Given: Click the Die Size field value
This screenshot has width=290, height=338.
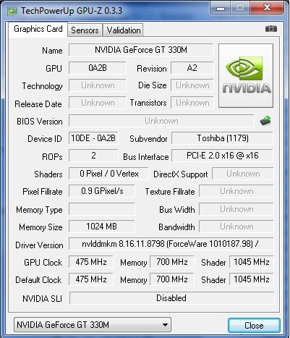Looking at the screenshot, I should [192, 85].
